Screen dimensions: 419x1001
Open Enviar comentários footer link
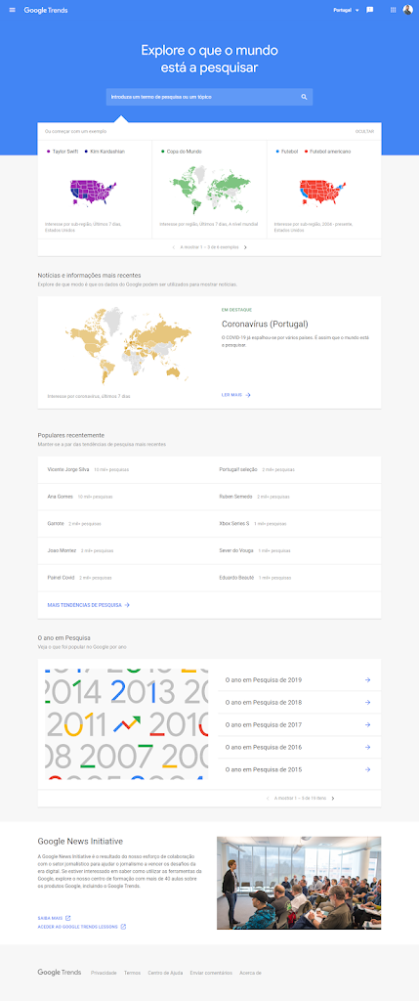pyautogui.click(x=211, y=973)
